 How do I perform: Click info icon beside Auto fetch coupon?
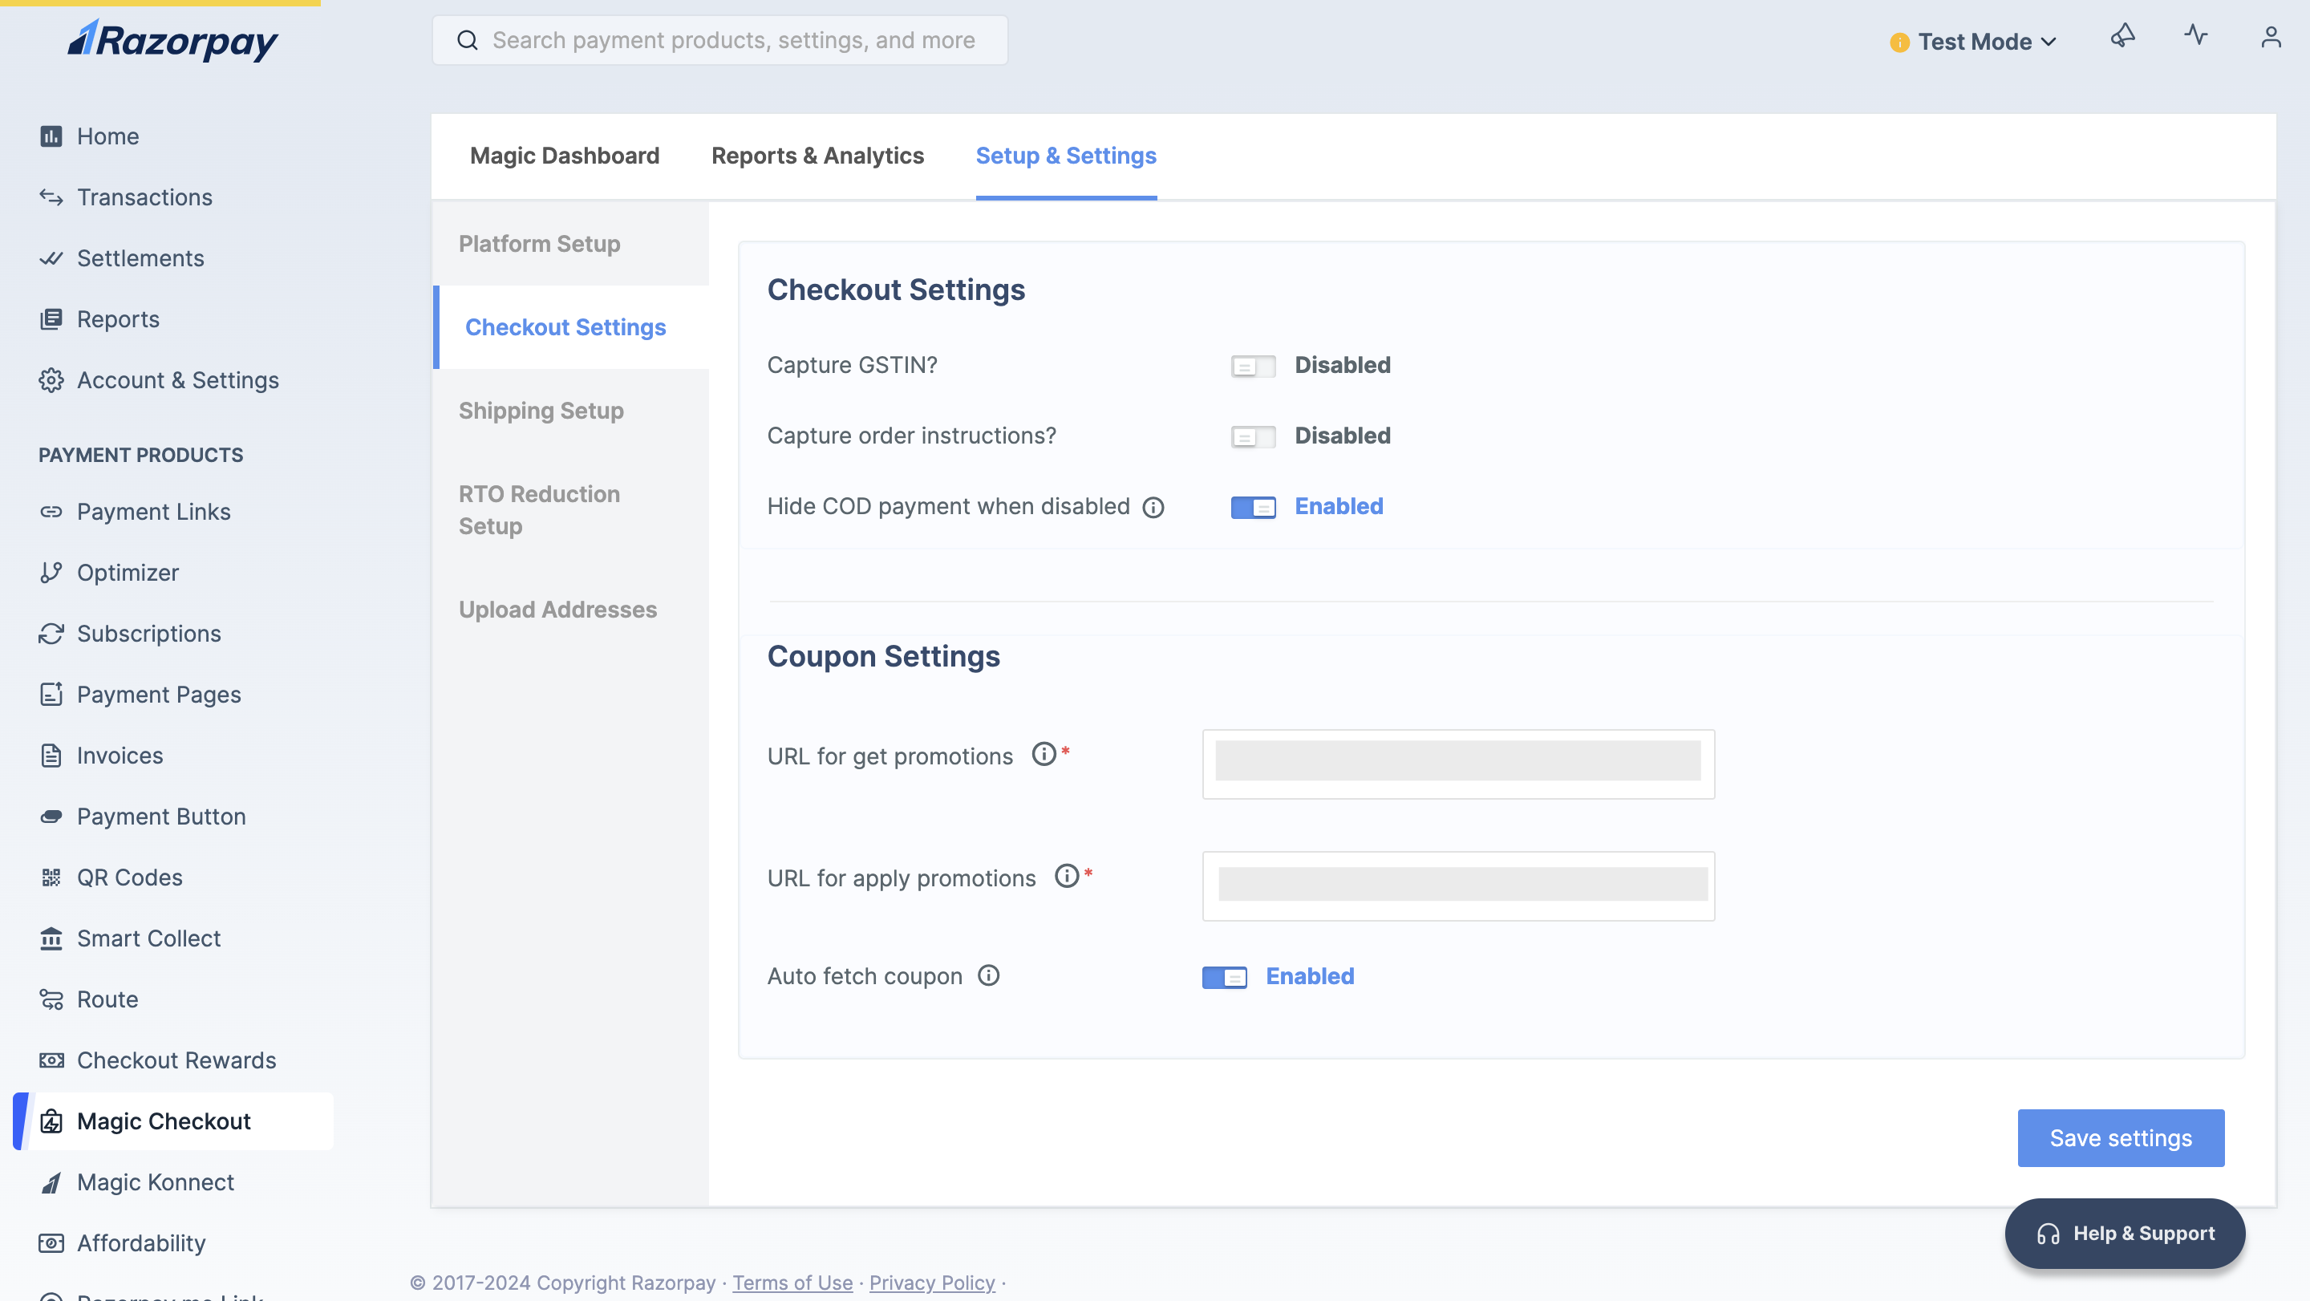point(988,975)
